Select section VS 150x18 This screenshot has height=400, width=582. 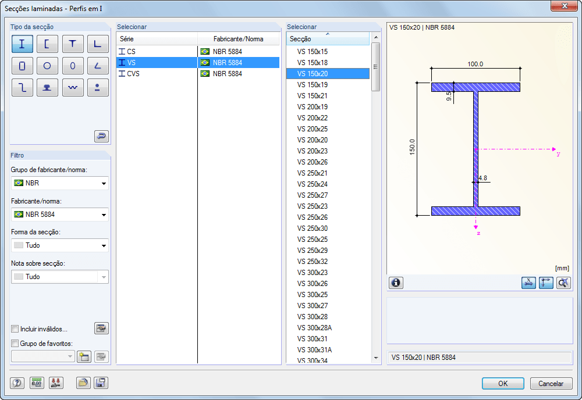[x=328, y=63]
